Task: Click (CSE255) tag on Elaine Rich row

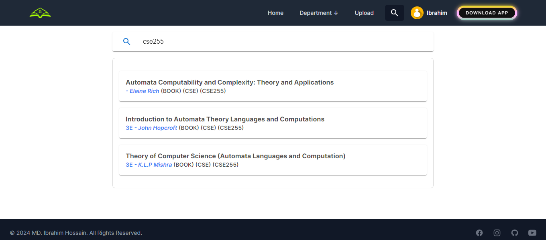Action: (213, 91)
